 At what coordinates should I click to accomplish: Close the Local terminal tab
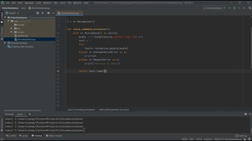tap(24, 114)
